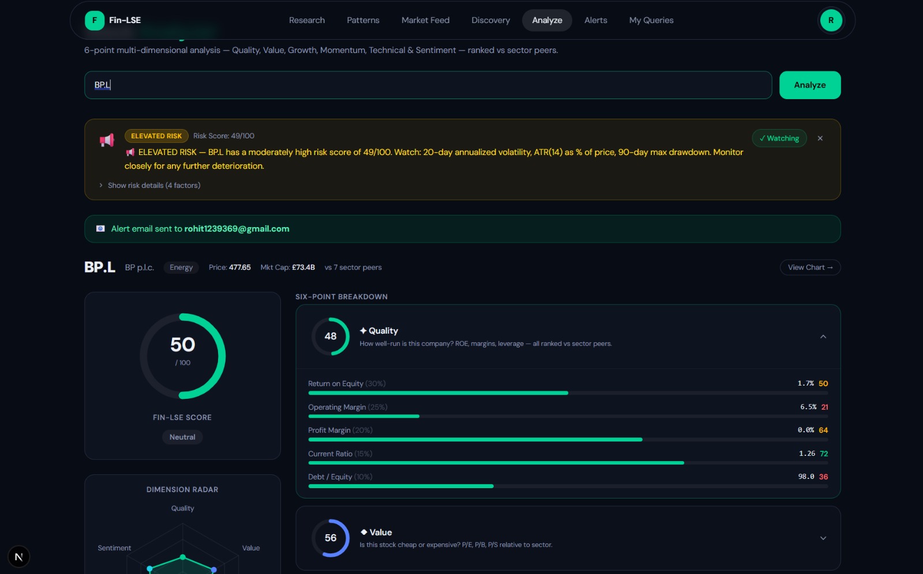The image size is (923, 574).
Task: Click the Price 477.65 value
Action: click(x=240, y=267)
